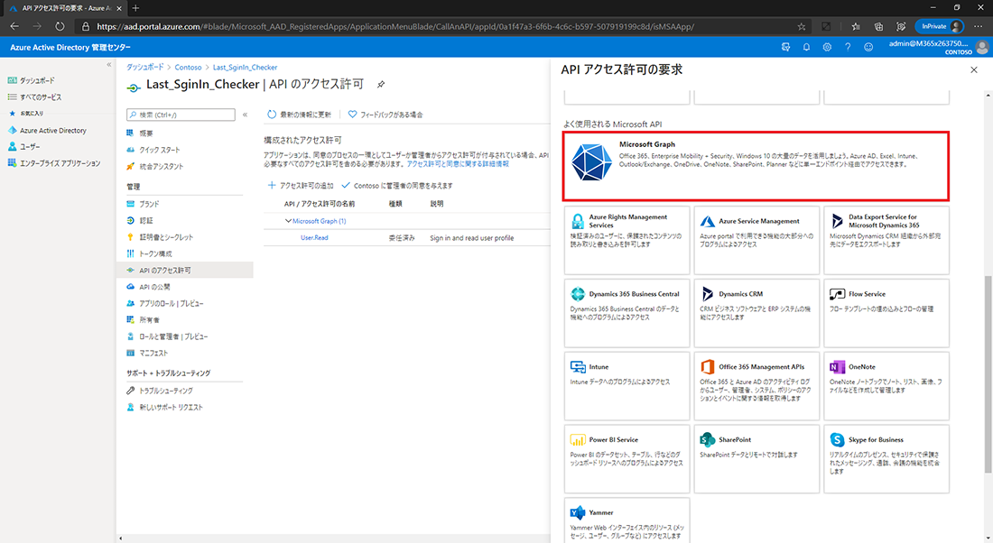This screenshot has width=993, height=543.
Task: Click アクセス許可の追加 button
Action: 301,186
